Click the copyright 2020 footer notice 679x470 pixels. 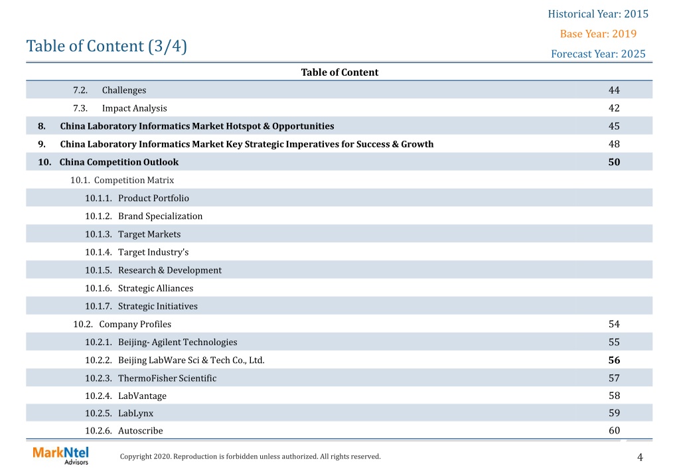[250, 457]
